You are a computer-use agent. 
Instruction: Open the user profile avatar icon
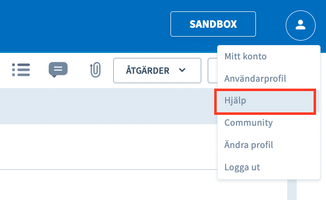(x=301, y=25)
